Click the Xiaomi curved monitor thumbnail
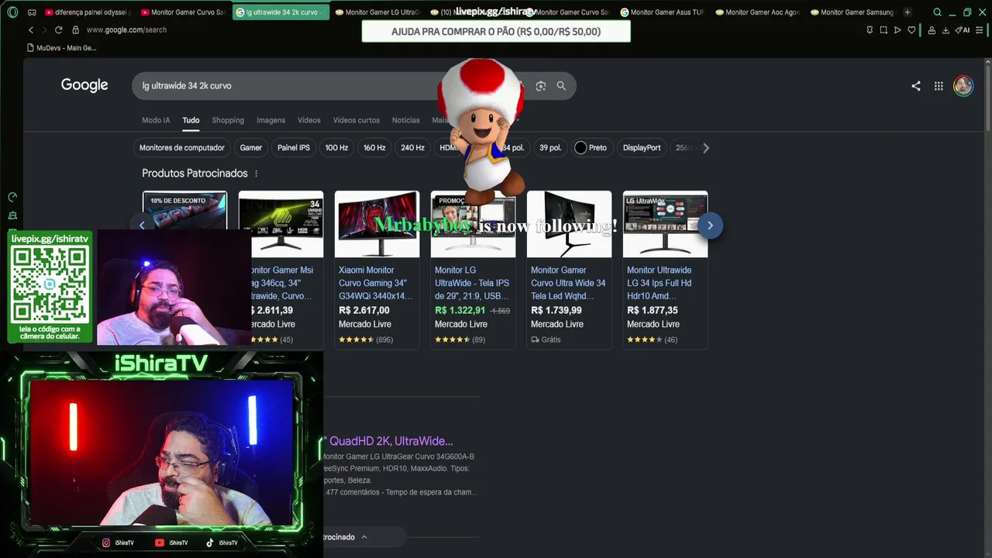This screenshot has width=992, height=558. click(377, 224)
